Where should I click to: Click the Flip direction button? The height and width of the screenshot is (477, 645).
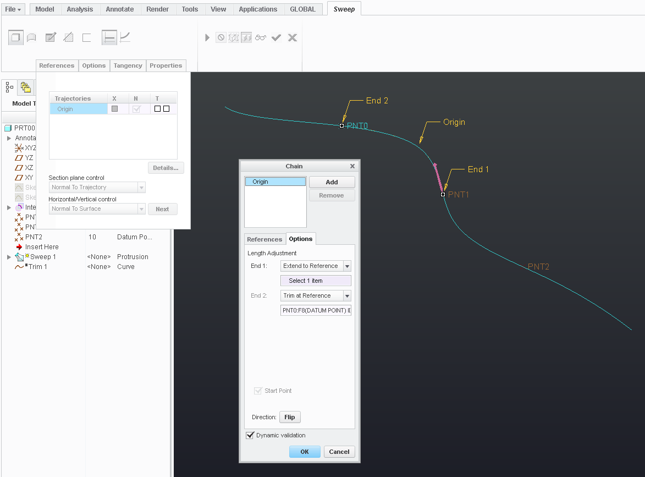(x=290, y=417)
